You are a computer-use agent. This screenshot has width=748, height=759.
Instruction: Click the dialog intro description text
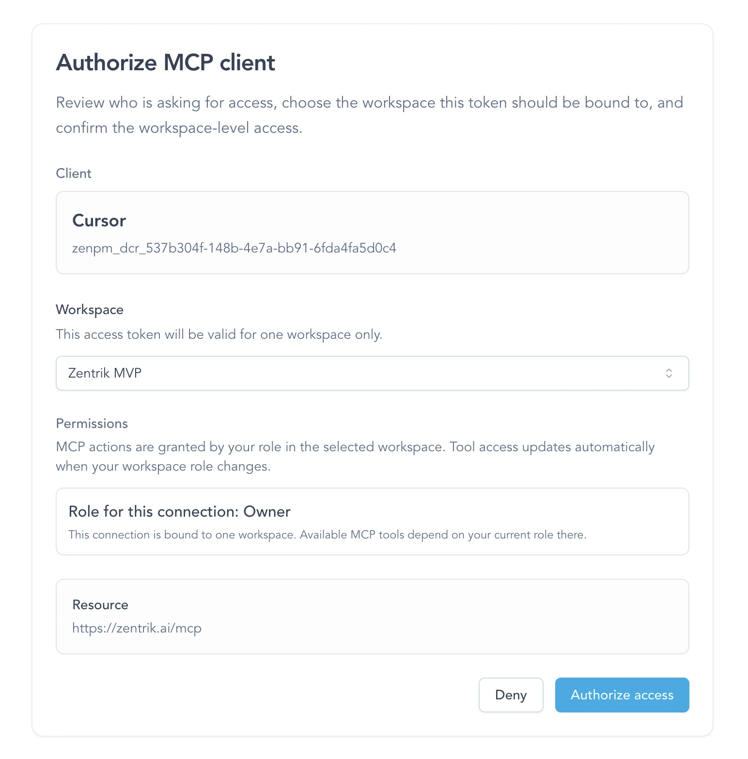click(370, 115)
